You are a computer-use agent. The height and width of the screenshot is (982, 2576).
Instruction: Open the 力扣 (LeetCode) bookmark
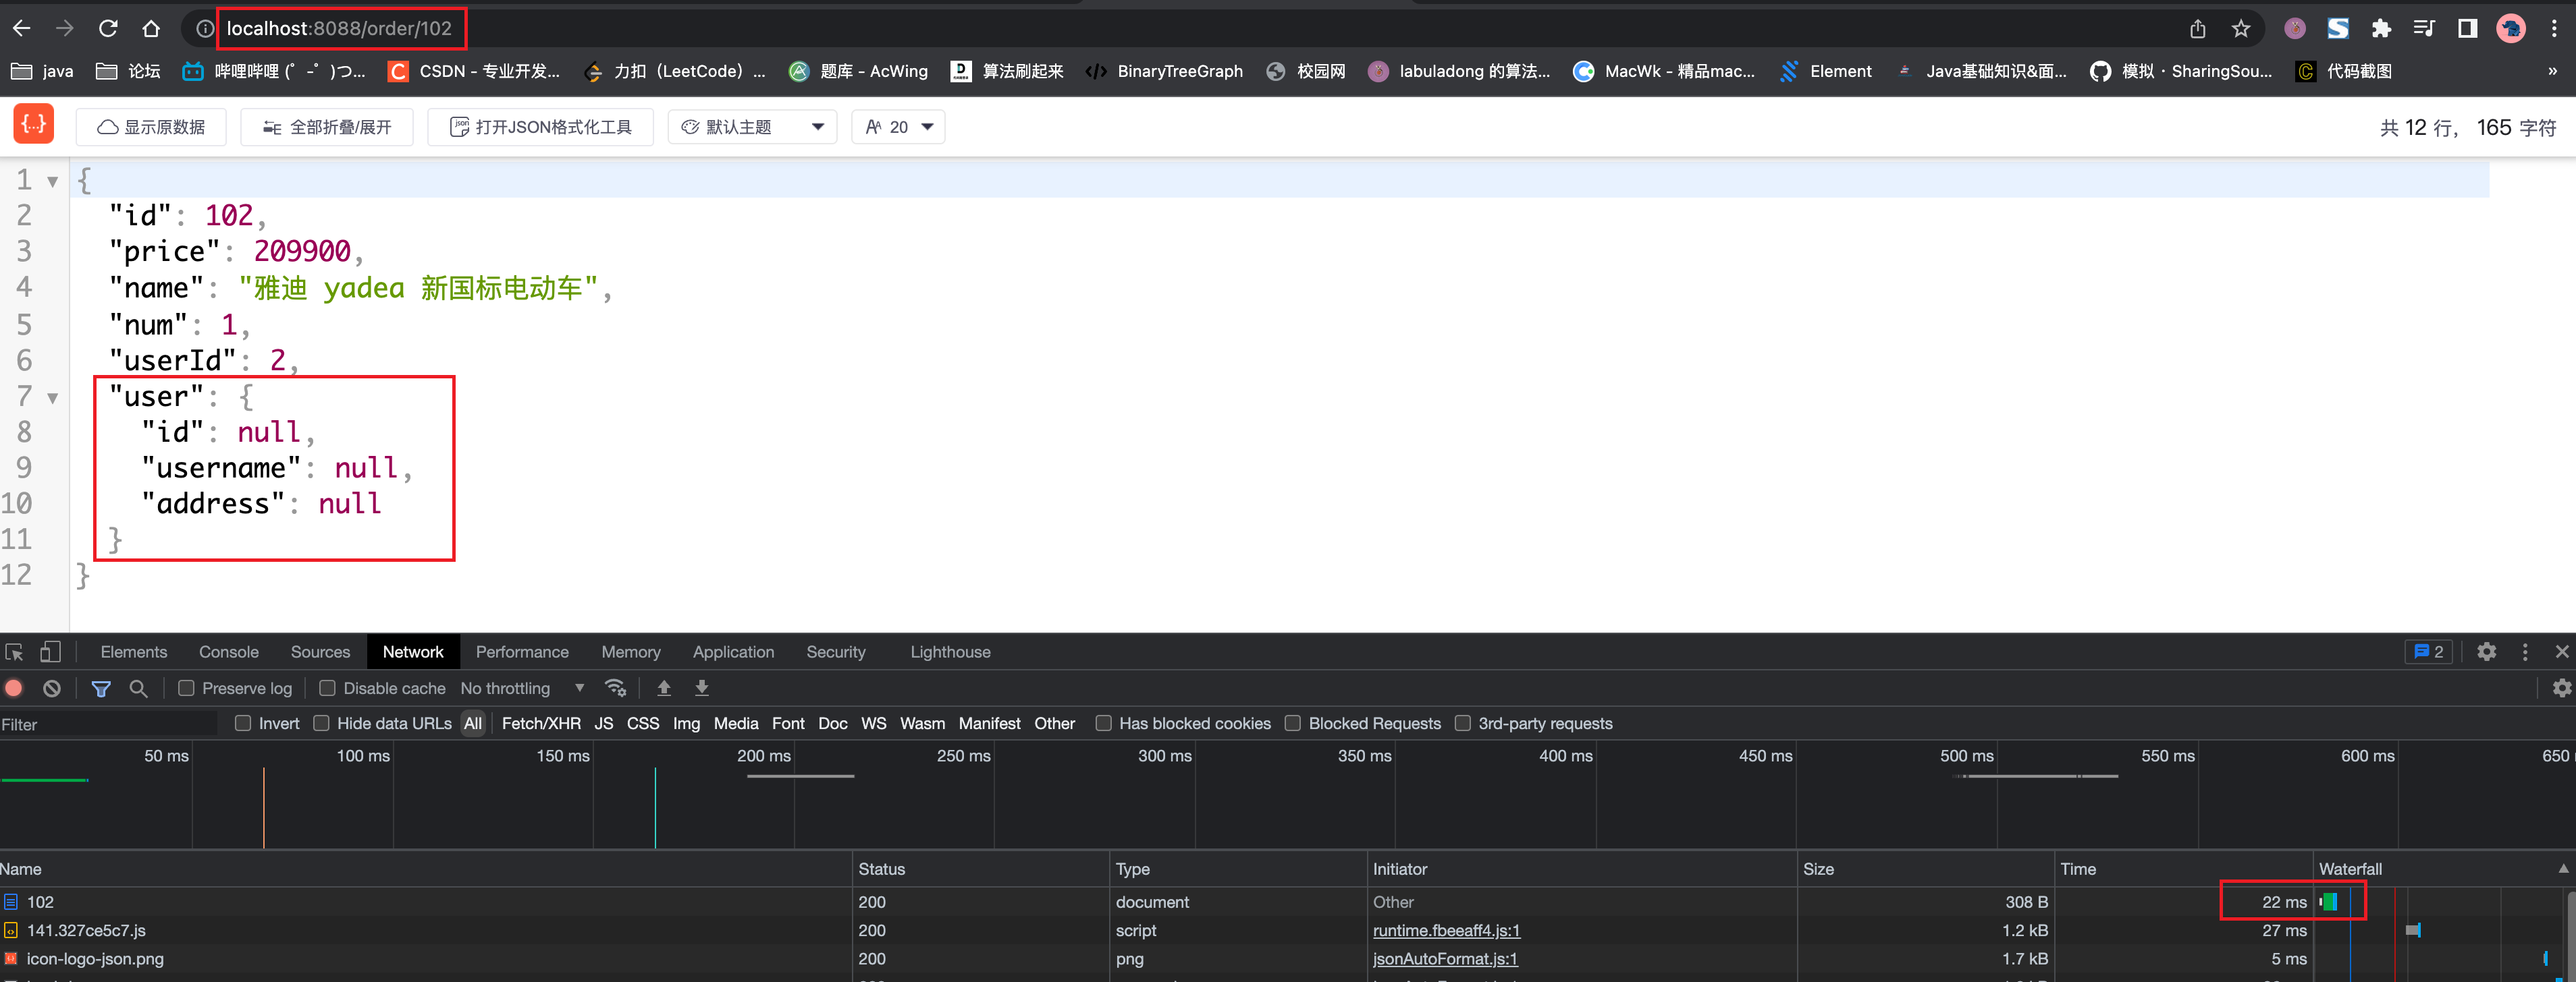click(675, 71)
